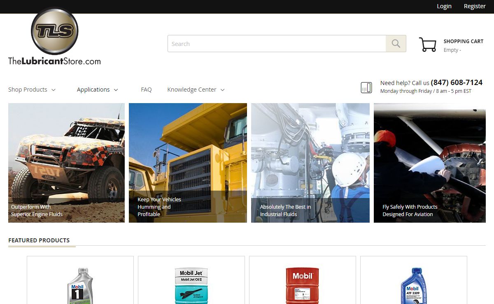Expand the Knowledge Center menu

pos(196,90)
